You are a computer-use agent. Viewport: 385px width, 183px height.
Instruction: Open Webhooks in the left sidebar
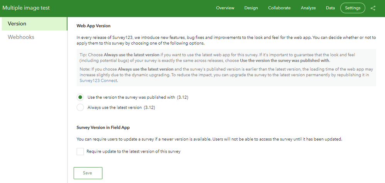(21, 37)
